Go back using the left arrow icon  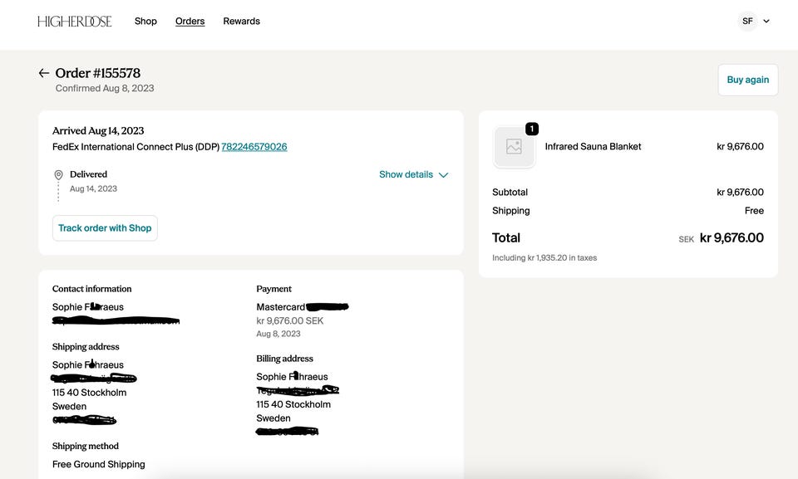[x=44, y=73]
